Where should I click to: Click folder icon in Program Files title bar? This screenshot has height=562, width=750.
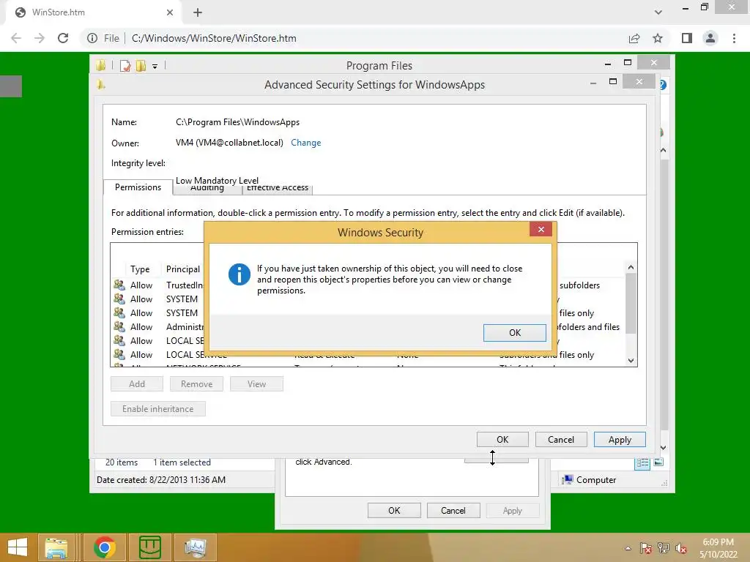100,65
